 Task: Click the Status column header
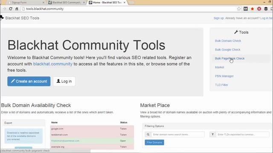(x=124, y=122)
